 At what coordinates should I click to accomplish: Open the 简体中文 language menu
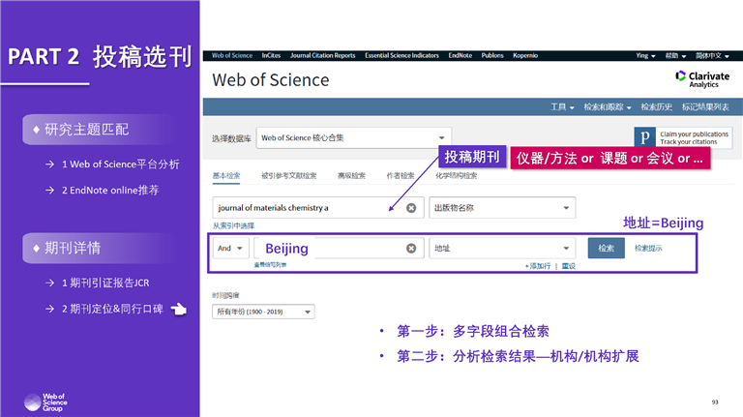[x=712, y=55]
